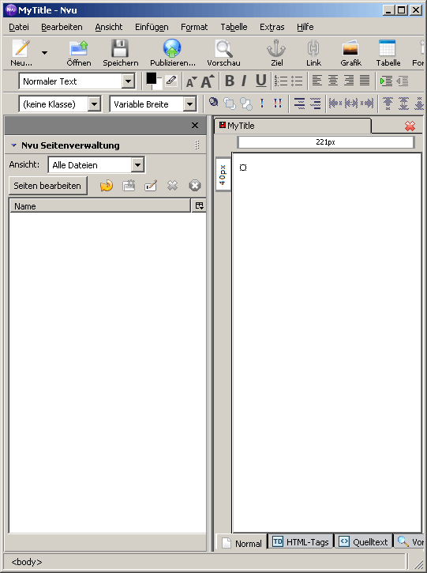Open the Extras menu
The image size is (427, 573).
click(272, 27)
